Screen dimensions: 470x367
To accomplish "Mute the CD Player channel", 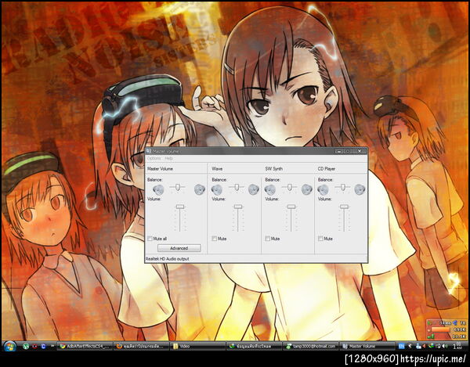I will [x=320, y=239].
